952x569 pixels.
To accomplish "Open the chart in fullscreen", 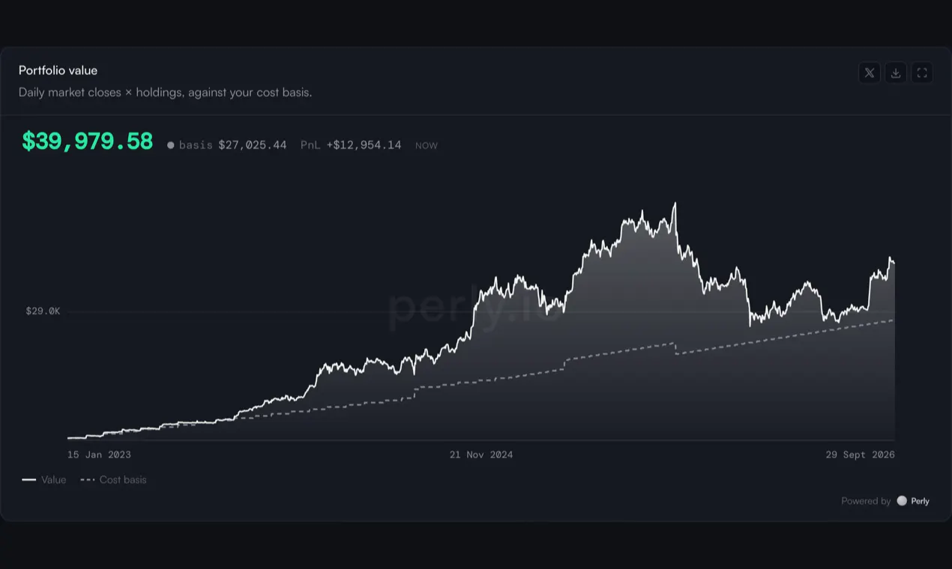I will tap(923, 73).
